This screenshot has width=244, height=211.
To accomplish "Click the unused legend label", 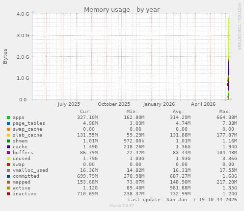I will click(22, 159).
